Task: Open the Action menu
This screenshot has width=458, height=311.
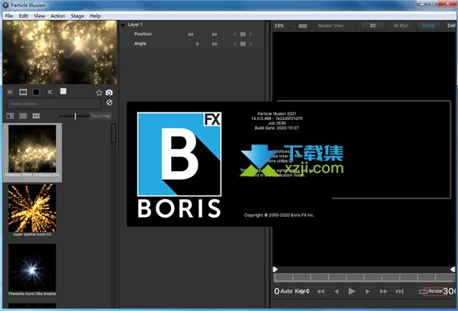Action: pyautogui.click(x=58, y=16)
